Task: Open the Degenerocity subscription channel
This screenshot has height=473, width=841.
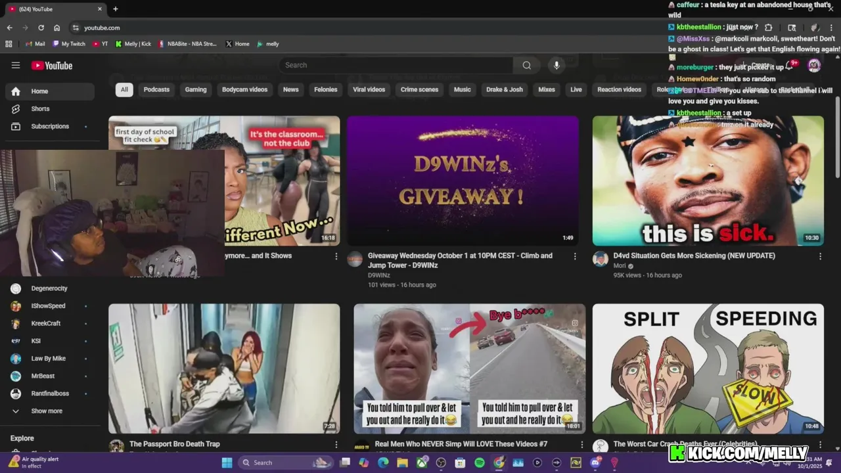Action: (x=50, y=288)
